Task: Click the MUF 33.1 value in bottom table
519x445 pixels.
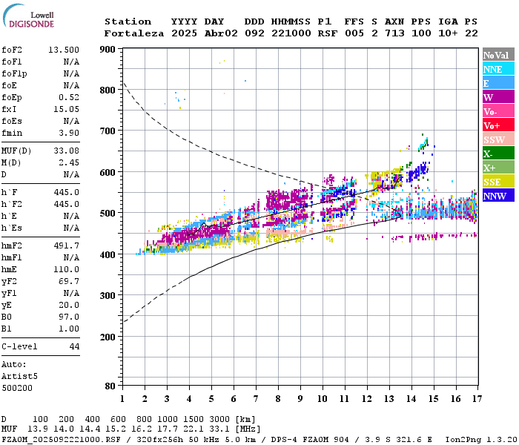Action: [x=219, y=429]
